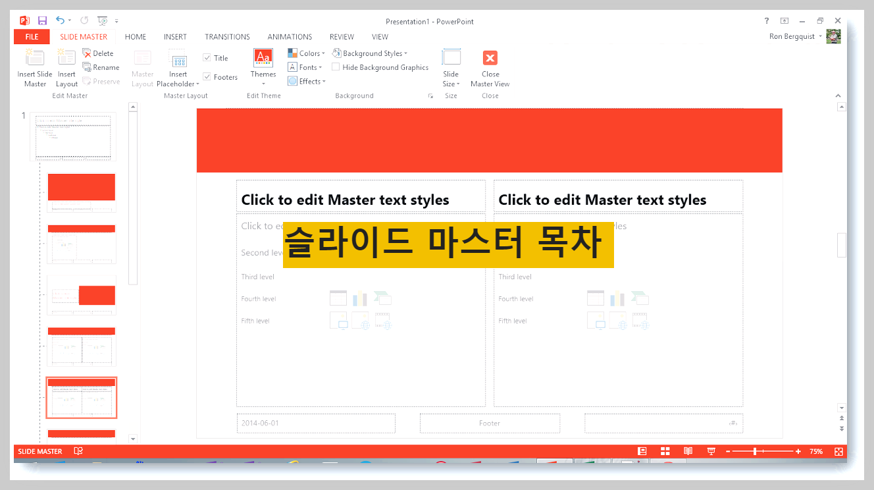874x490 pixels.
Task: Click the spell check status bar icon
Action: pyautogui.click(x=78, y=451)
